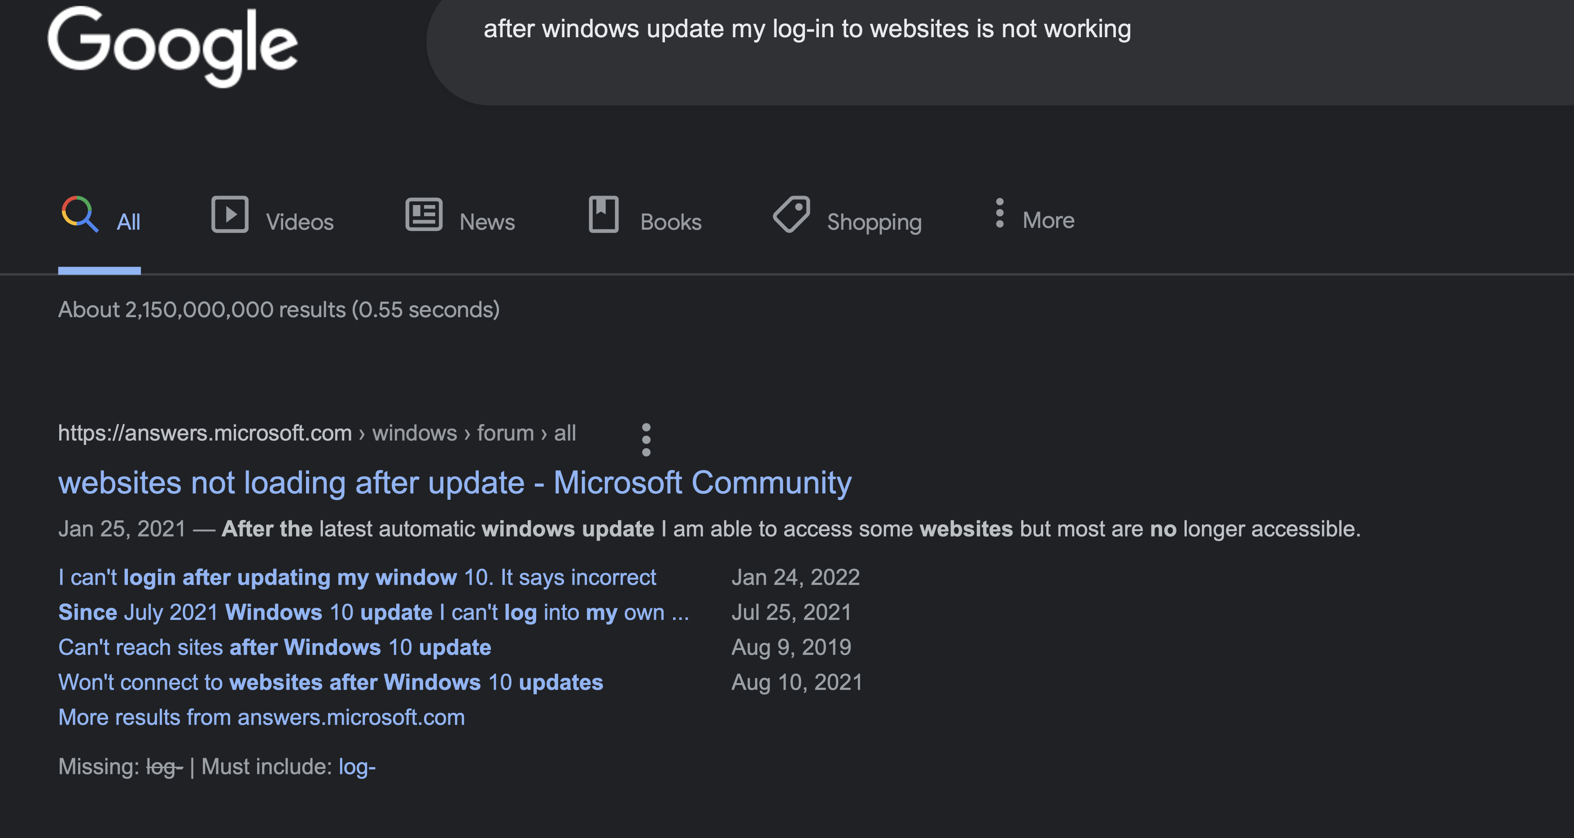Click the Books bookmark icon
Image resolution: width=1574 pixels, height=838 pixels.
point(603,214)
